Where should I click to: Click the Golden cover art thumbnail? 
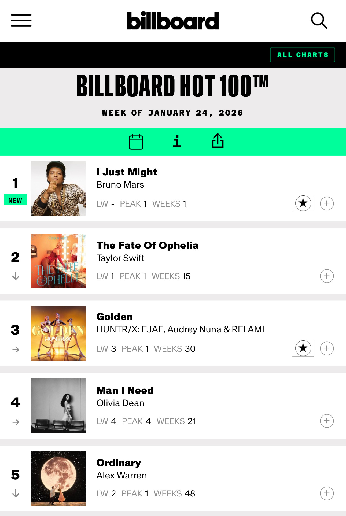tap(58, 333)
